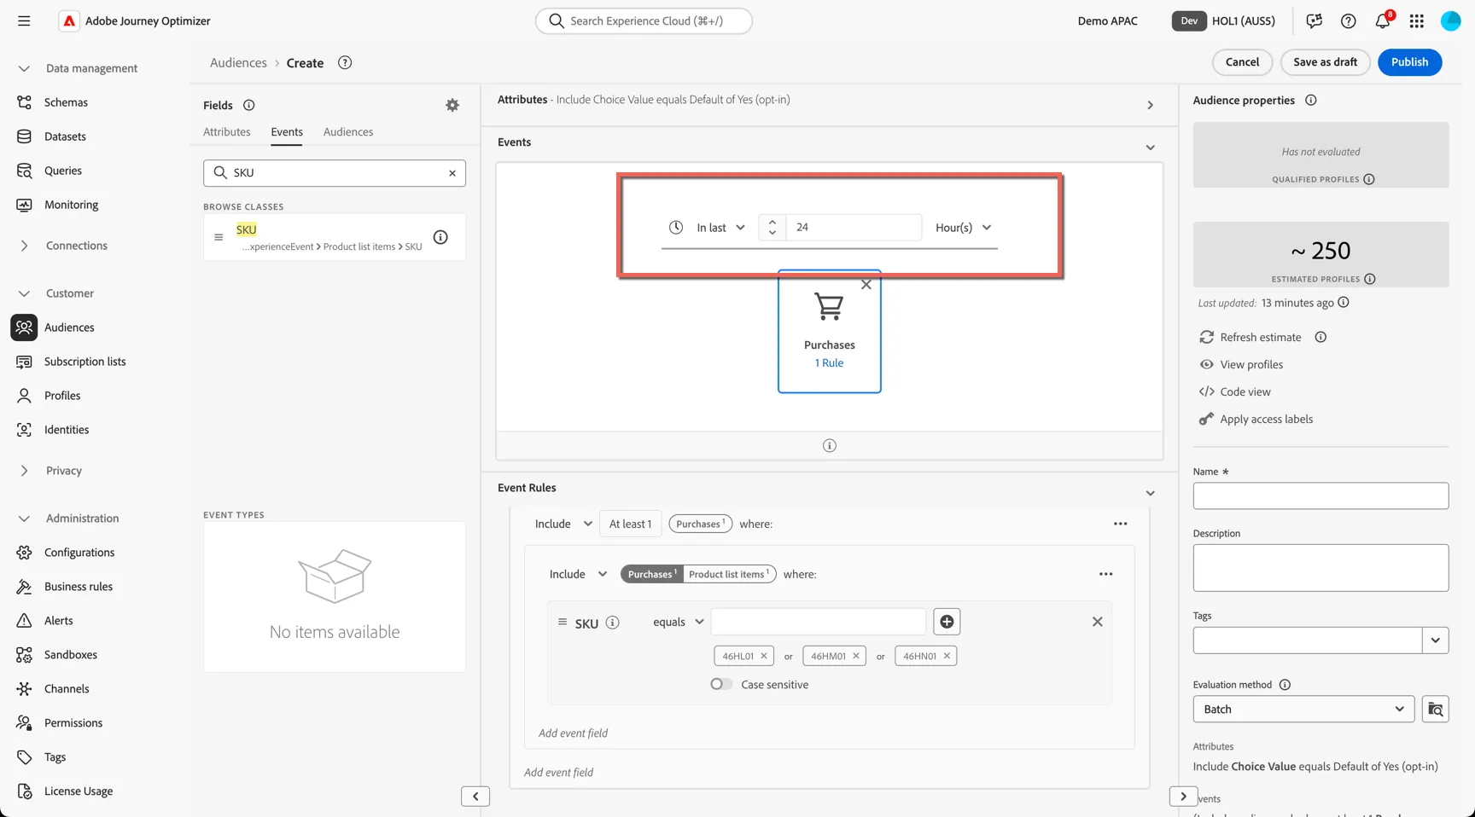The height and width of the screenshot is (817, 1475).
Task: Open Fields settings gear
Action: click(452, 105)
